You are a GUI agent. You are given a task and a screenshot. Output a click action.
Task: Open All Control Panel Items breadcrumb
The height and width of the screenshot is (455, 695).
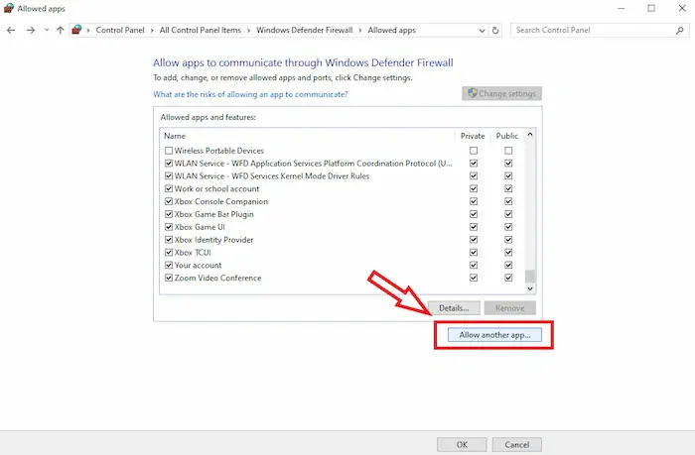point(201,30)
